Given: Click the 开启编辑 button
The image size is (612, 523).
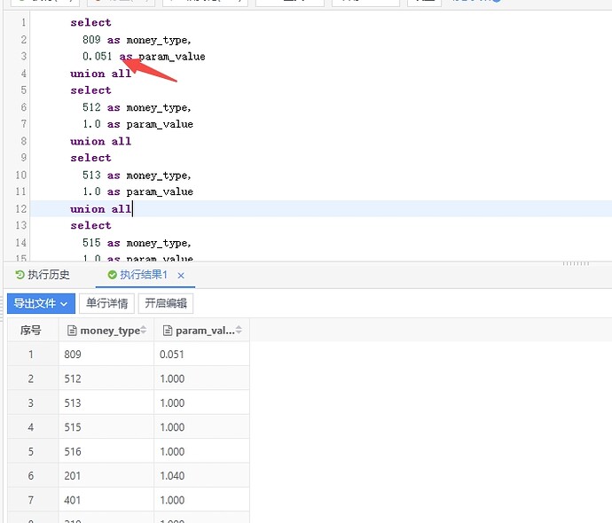Looking at the screenshot, I should (x=166, y=303).
